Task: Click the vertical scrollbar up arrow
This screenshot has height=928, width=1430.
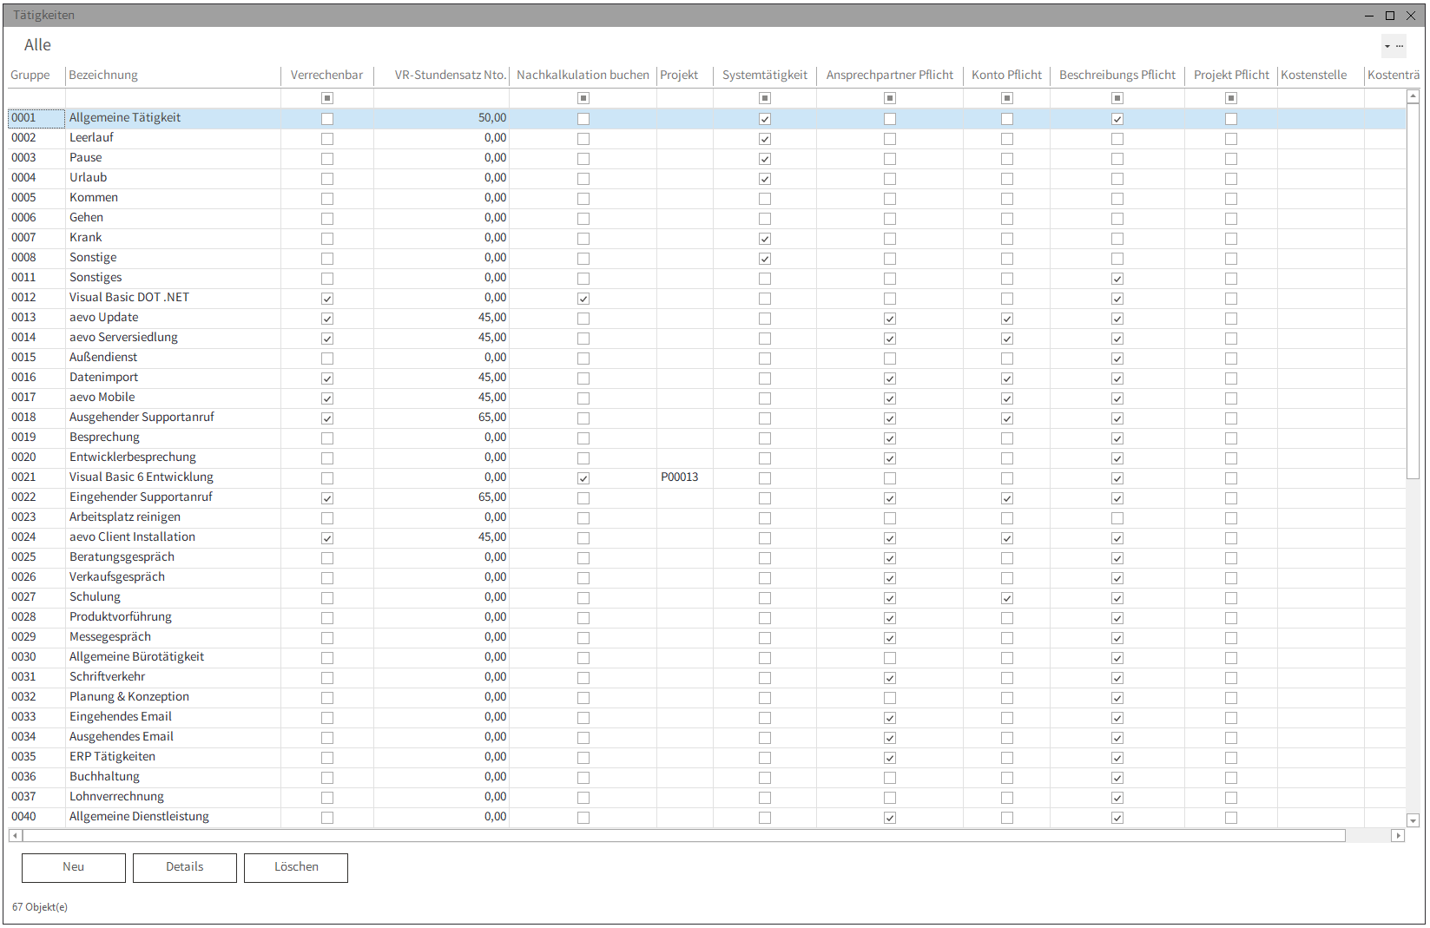Action: 1414,96
